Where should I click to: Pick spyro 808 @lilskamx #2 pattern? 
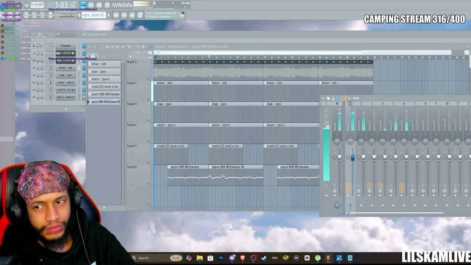coord(105,102)
